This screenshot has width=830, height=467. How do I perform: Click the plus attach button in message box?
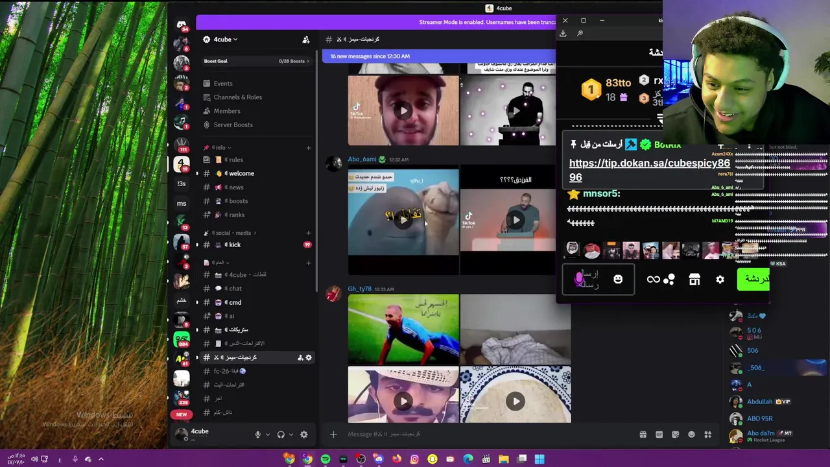point(333,435)
